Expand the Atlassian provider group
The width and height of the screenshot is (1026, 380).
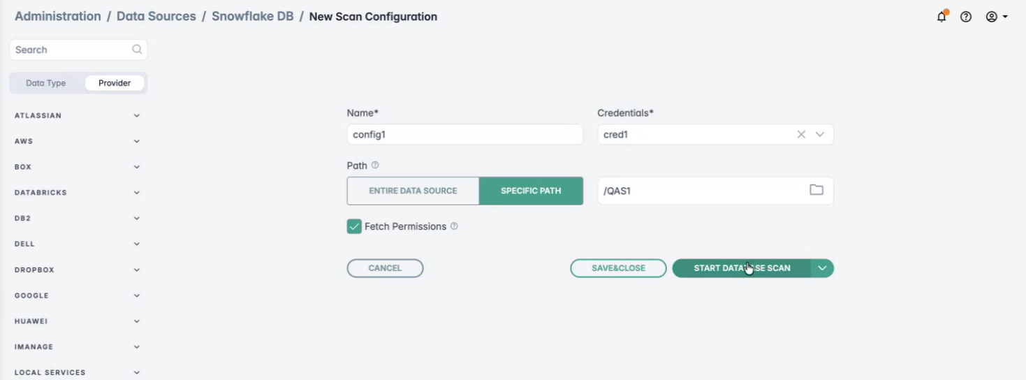(x=137, y=116)
